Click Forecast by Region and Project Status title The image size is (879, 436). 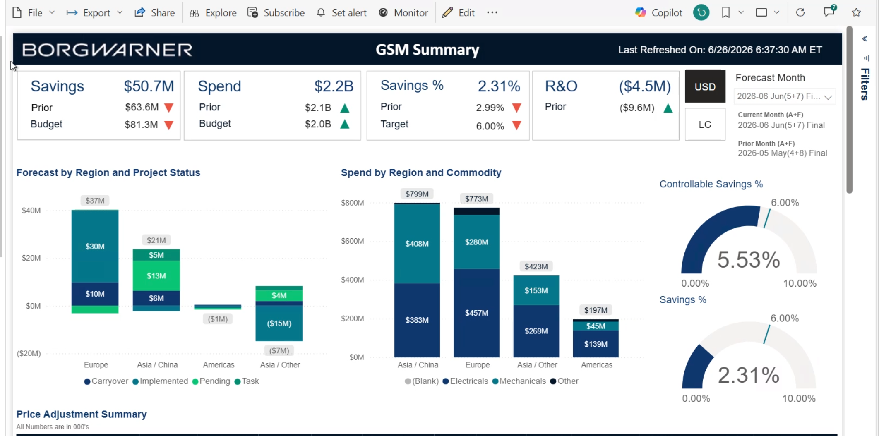pyautogui.click(x=108, y=172)
